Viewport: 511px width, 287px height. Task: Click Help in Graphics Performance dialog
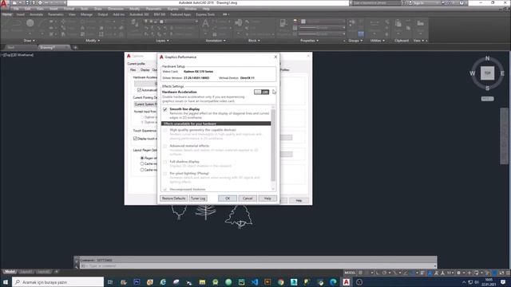coord(267,199)
